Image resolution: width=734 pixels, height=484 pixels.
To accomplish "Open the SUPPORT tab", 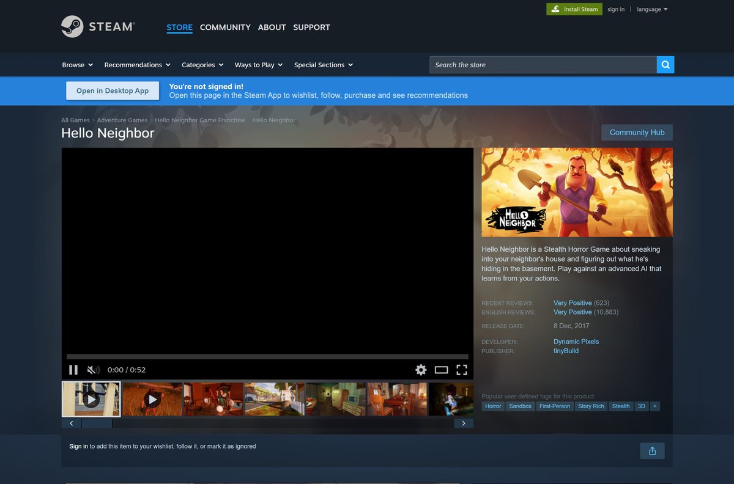I will click(x=311, y=28).
